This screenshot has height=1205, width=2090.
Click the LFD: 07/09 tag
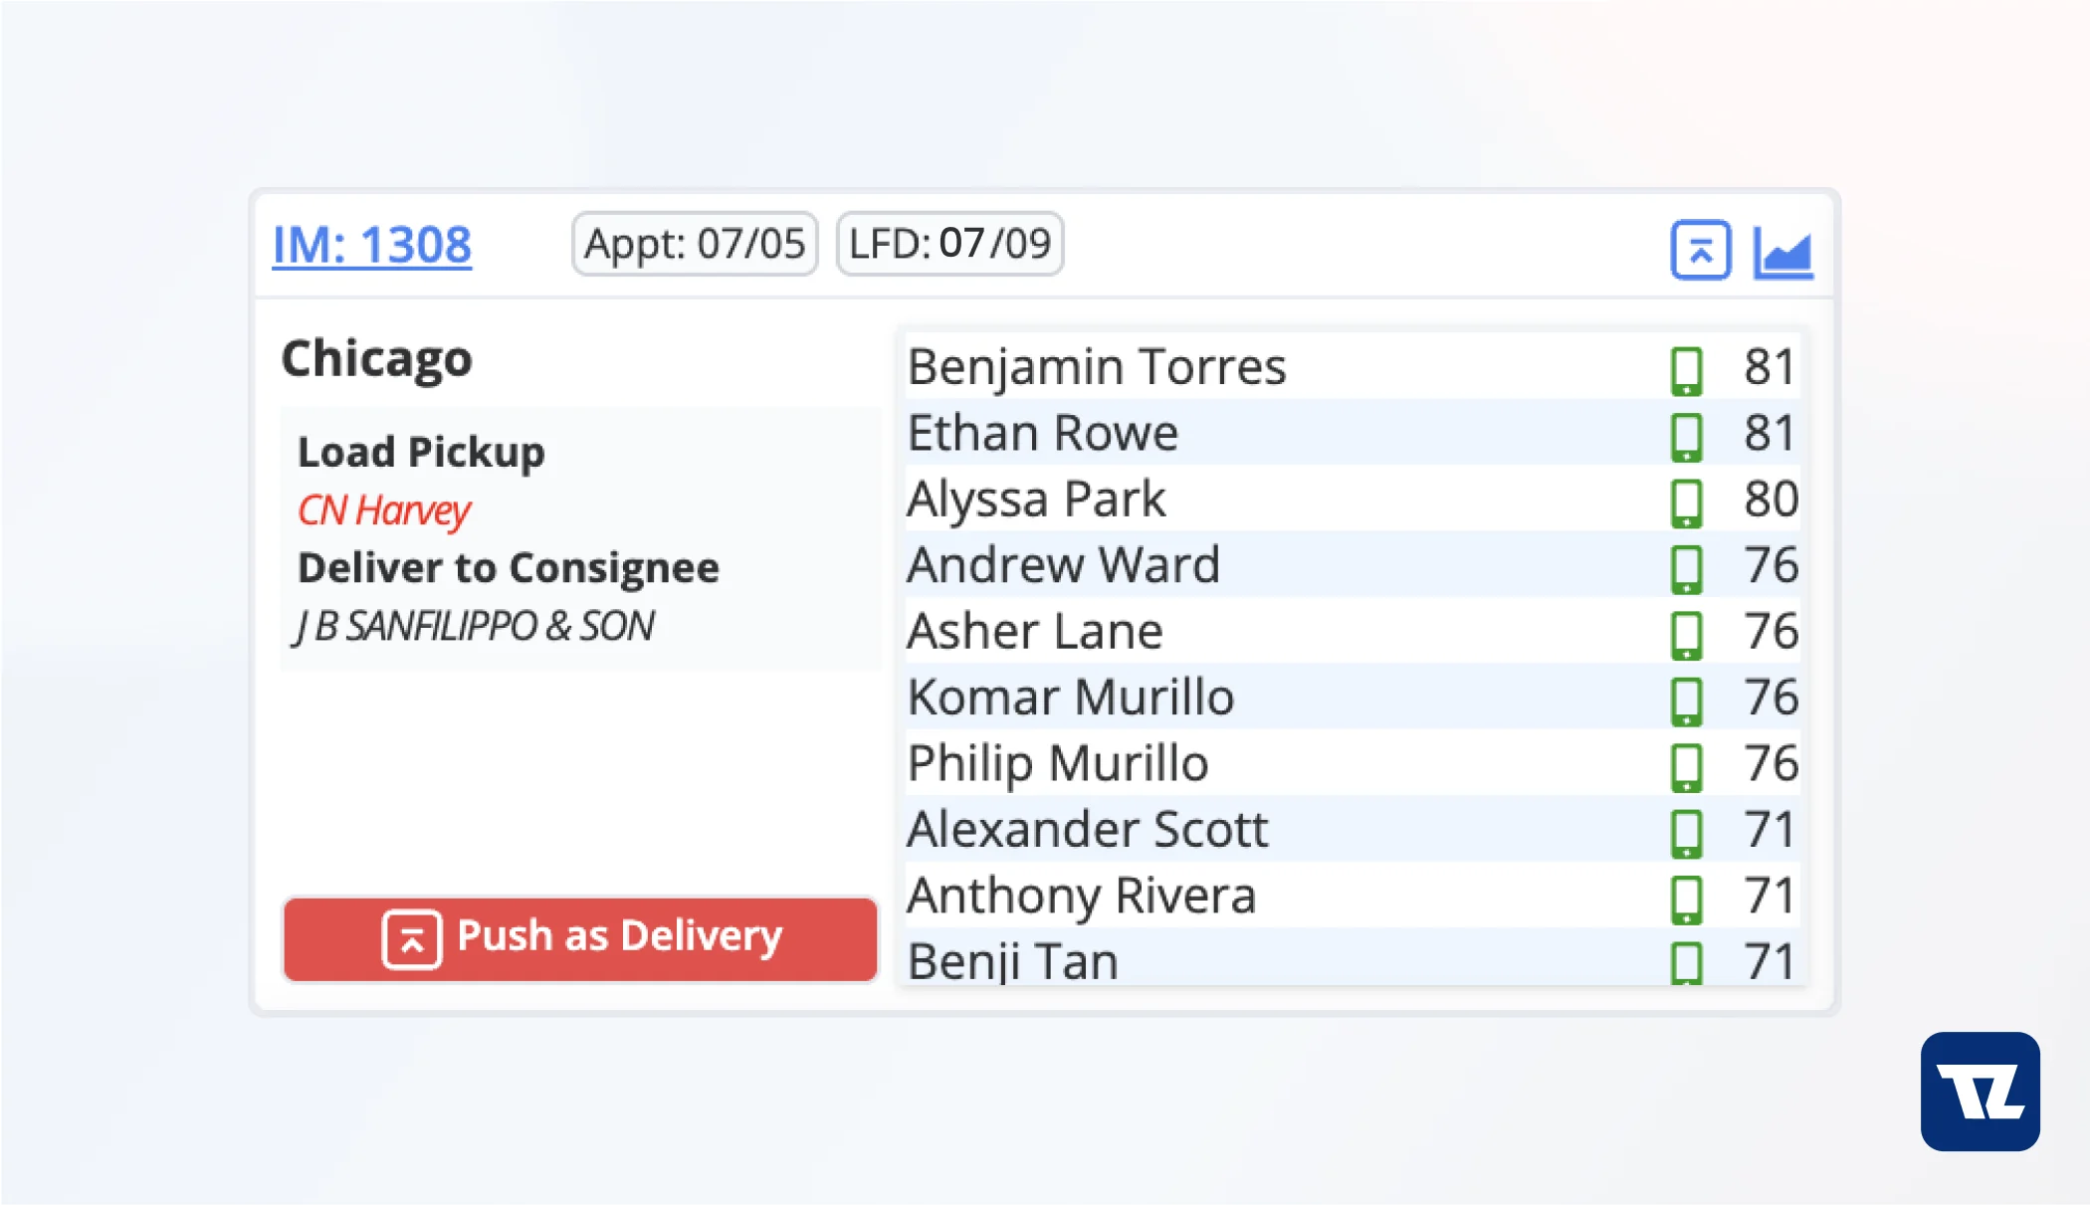point(949,244)
